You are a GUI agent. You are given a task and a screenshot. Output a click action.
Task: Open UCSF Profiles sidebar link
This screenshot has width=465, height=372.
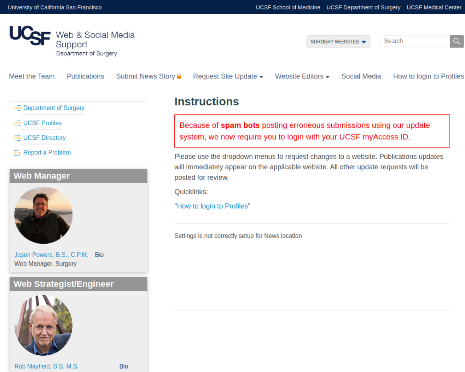point(43,123)
